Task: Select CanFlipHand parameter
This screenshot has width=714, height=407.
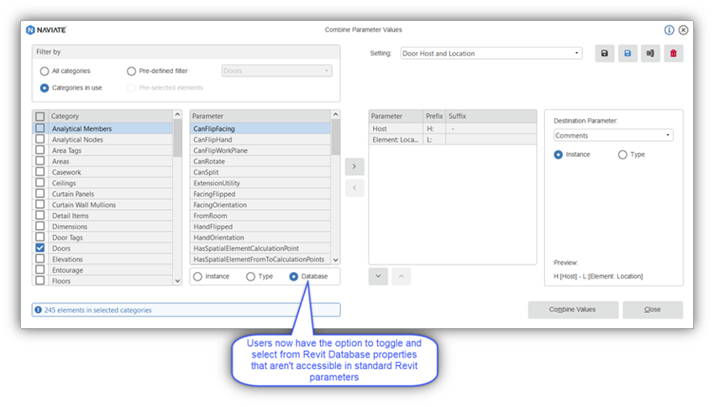Action: (260, 139)
